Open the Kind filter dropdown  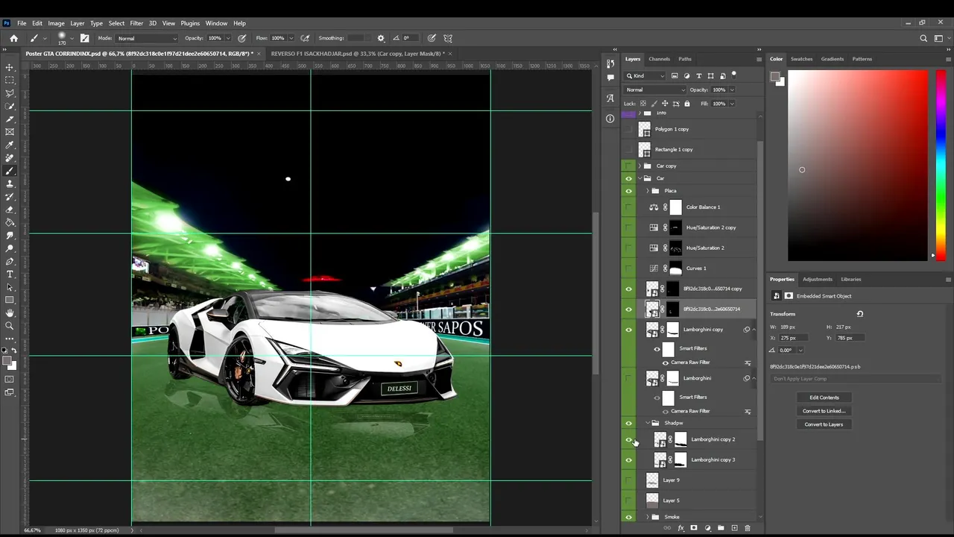tap(646, 75)
